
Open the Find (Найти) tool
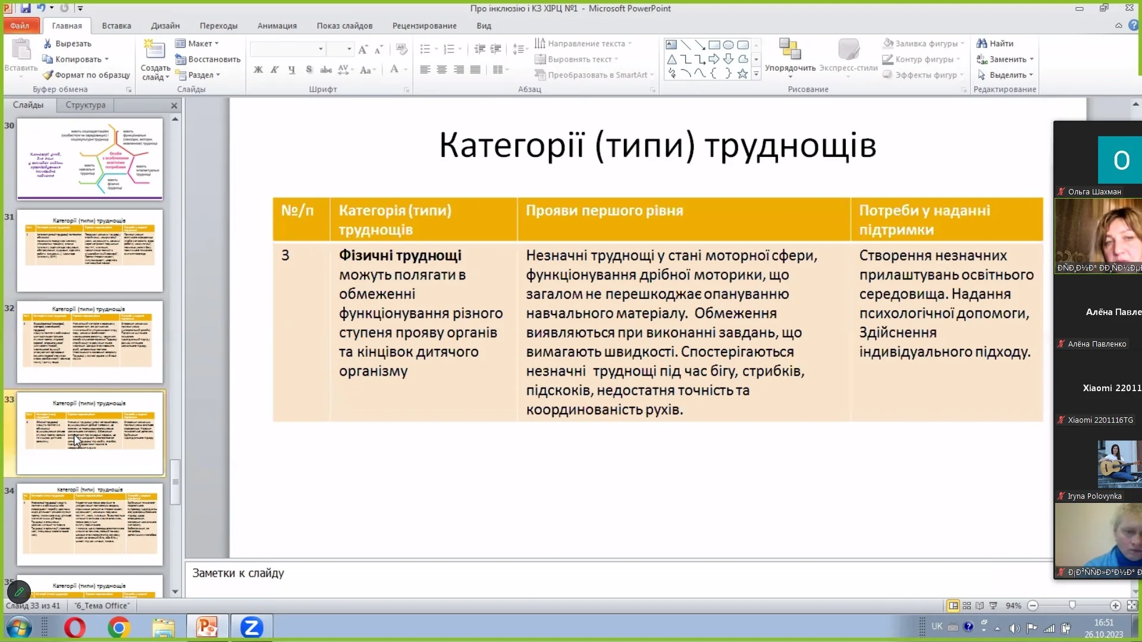995,43
